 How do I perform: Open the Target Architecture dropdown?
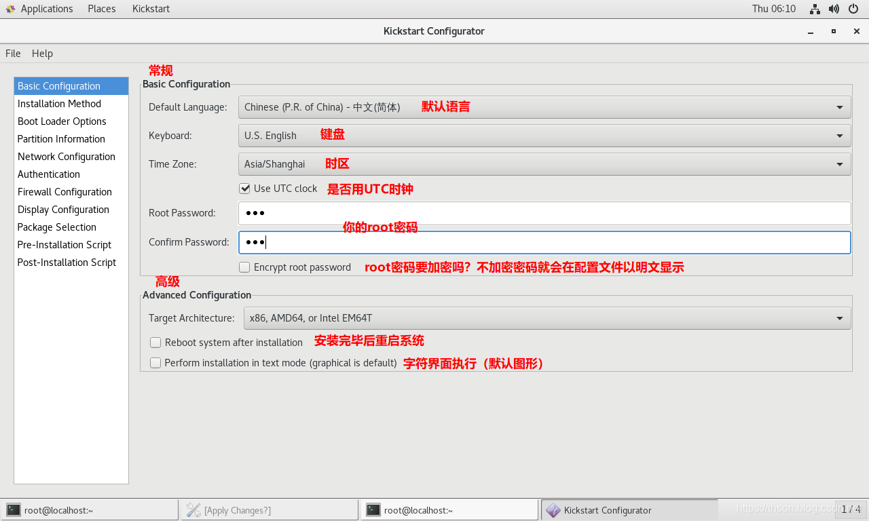point(547,318)
